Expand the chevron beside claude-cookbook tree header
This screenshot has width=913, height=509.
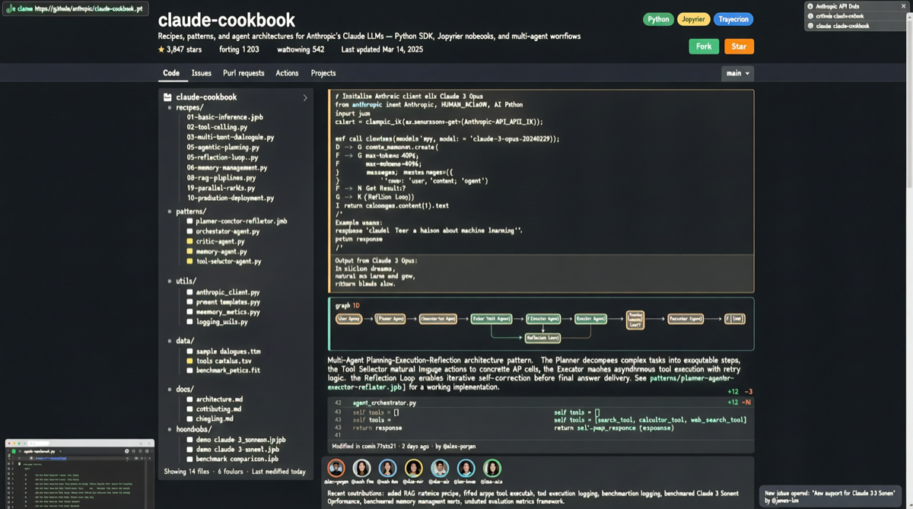tap(305, 97)
